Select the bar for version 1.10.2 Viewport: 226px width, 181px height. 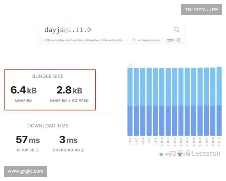174,102
